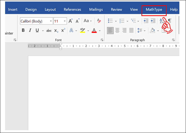Apply Text Effects glowing A icon

coord(71,30)
